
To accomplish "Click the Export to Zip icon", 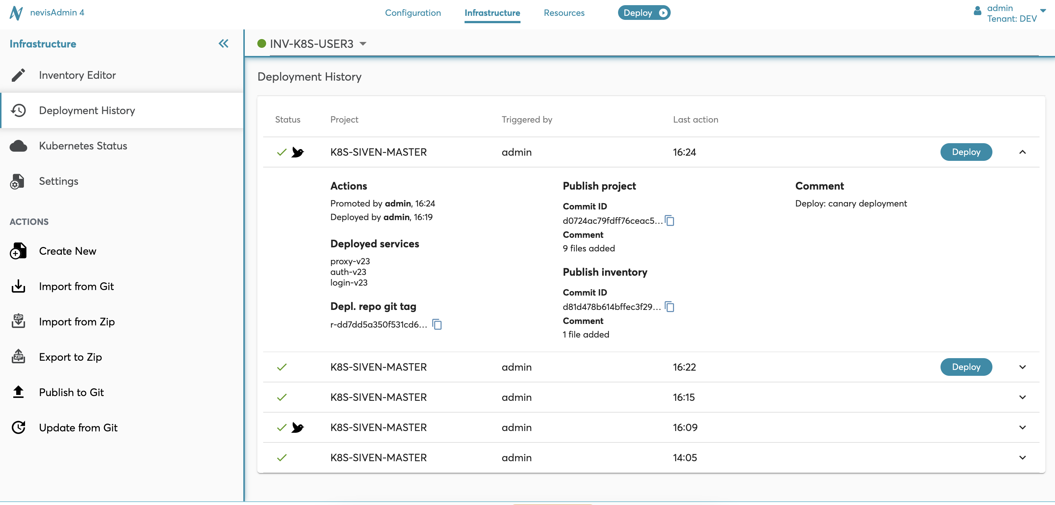I will (x=18, y=357).
